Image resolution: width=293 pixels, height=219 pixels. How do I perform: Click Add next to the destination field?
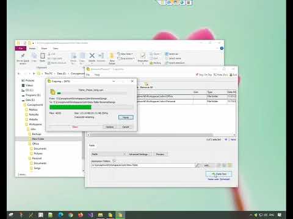point(206,165)
